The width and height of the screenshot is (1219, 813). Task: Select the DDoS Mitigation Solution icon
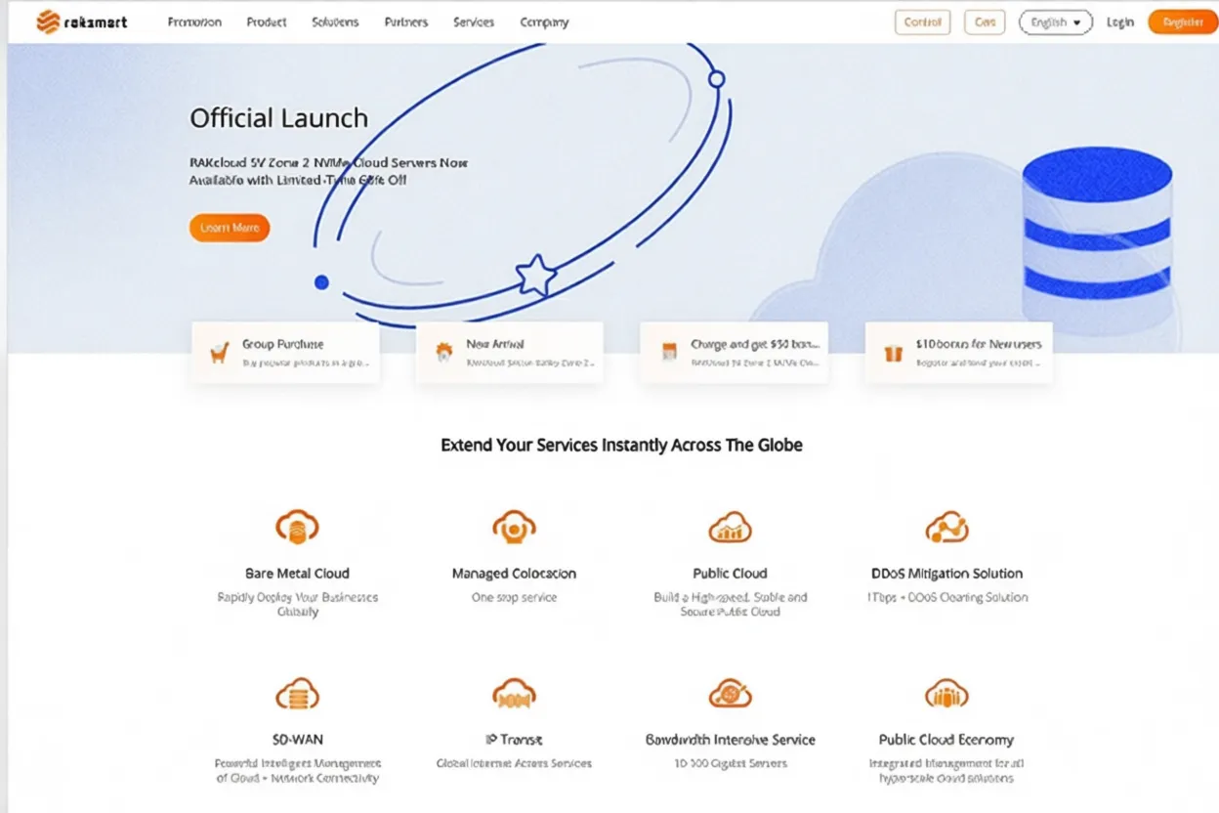946,526
